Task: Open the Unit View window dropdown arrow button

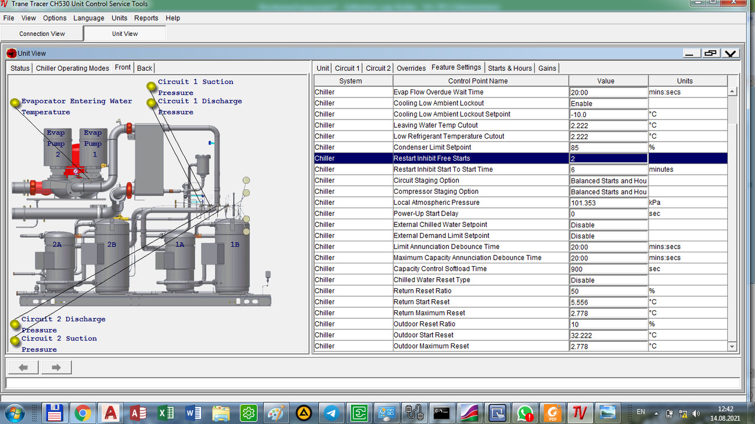Action: 730,53
